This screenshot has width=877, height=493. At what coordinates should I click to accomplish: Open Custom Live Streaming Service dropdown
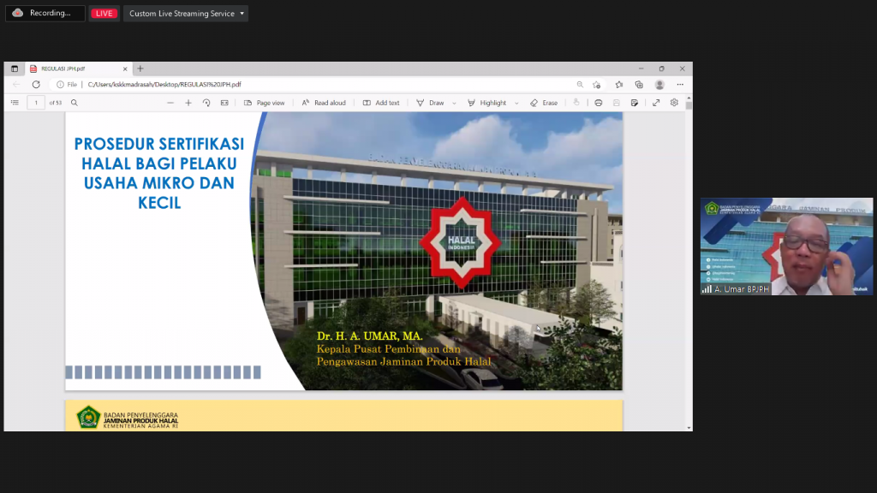tap(186, 14)
